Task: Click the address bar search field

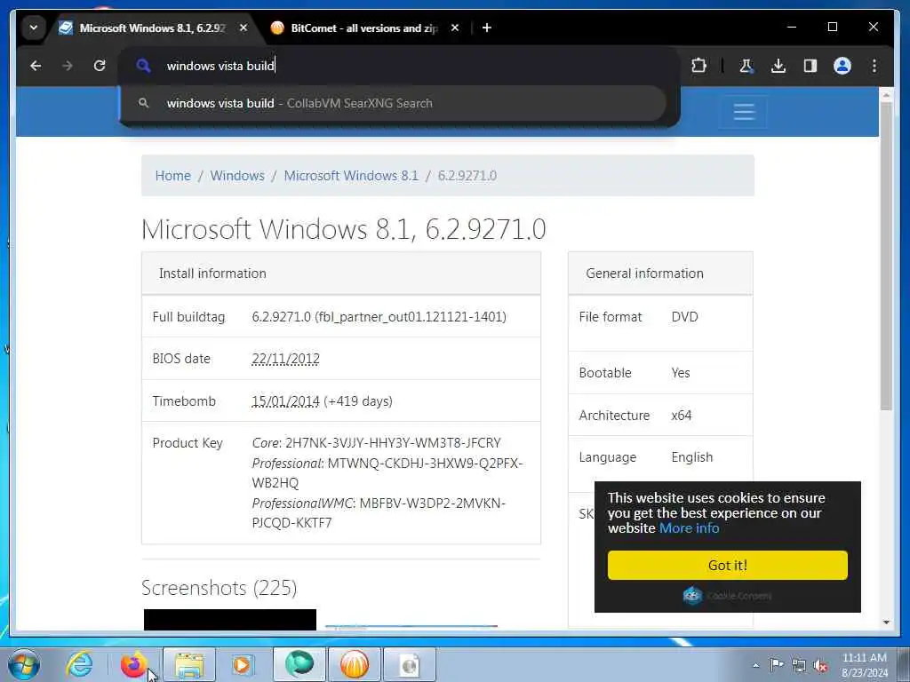Action: (x=399, y=66)
